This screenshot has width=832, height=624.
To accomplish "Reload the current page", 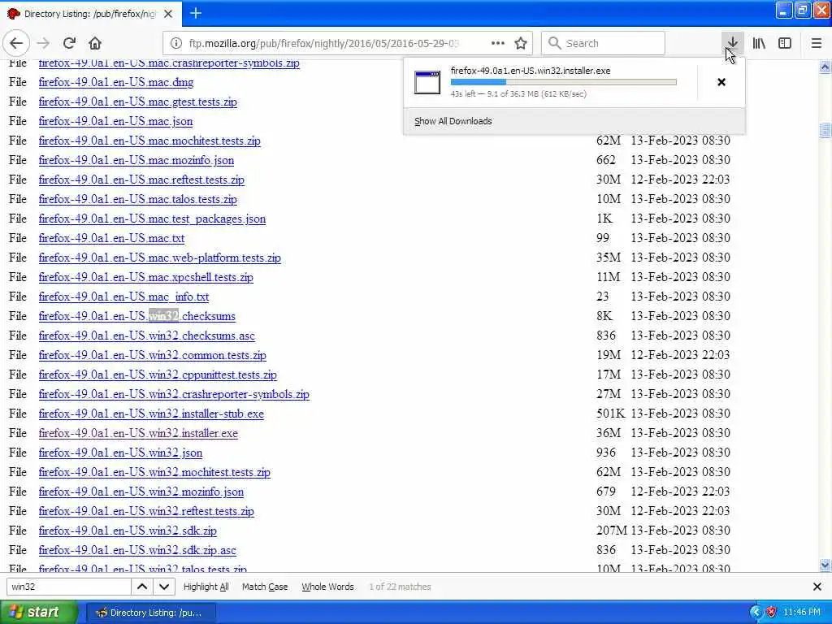I will pos(69,43).
